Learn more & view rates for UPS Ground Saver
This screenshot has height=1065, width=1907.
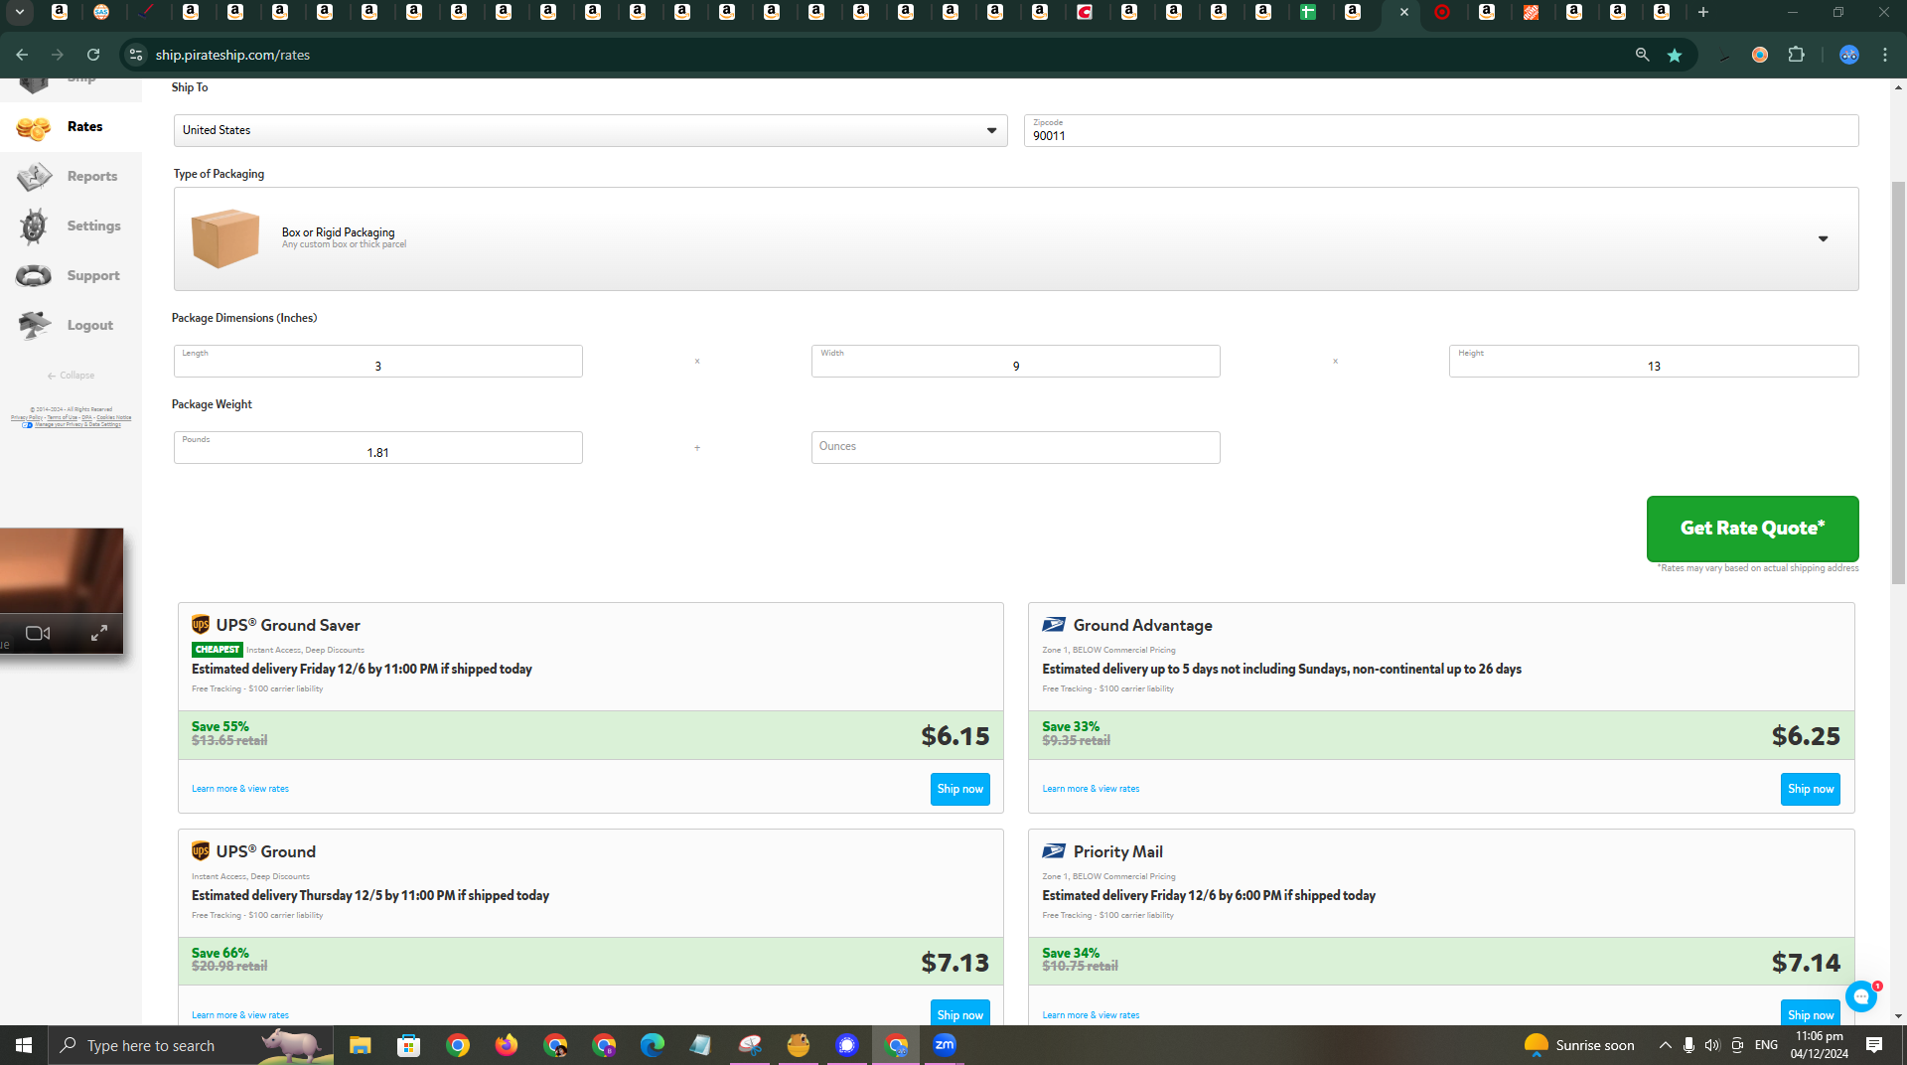240,789
